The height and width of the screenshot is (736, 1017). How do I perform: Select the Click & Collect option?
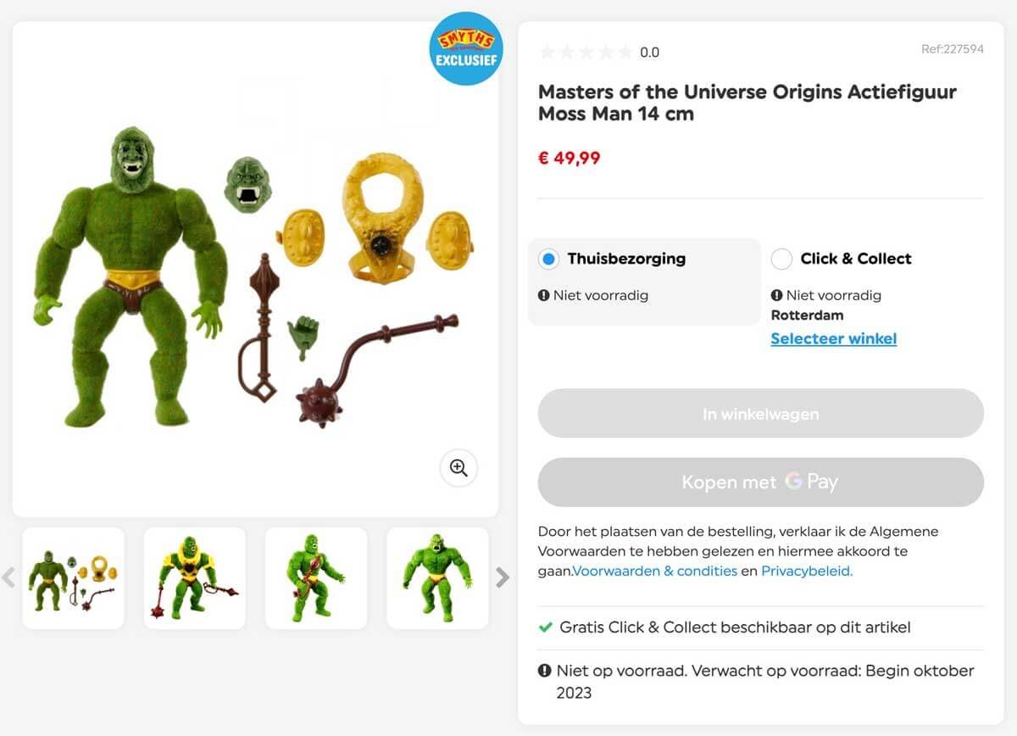(x=781, y=259)
